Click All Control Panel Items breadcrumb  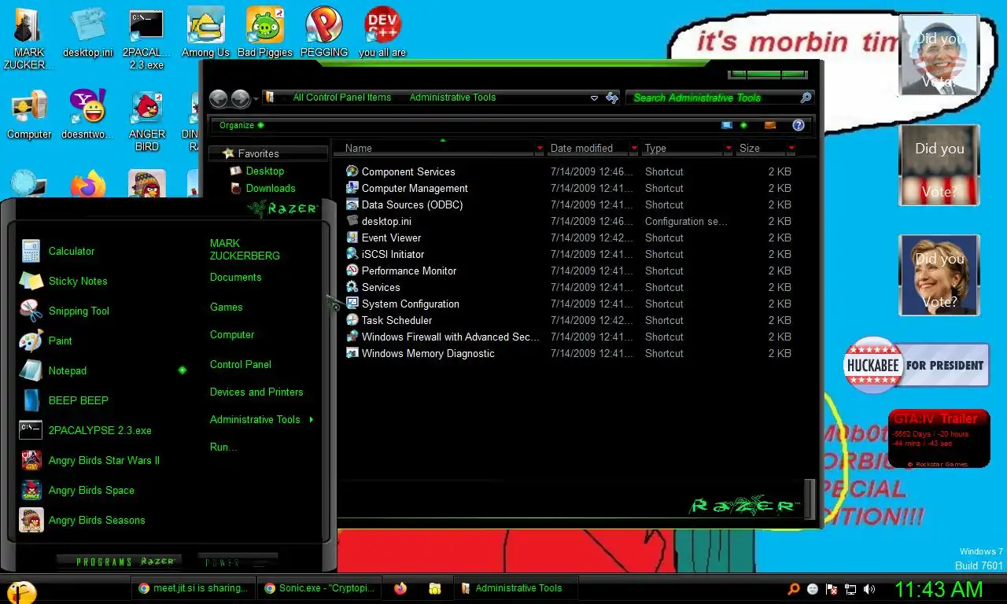[341, 98]
